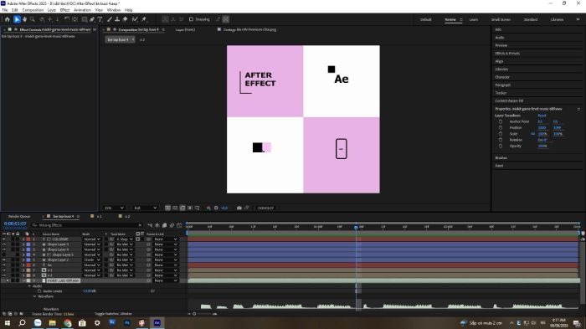The height and width of the screenshot is (329, 586).
Task: Select the Rotation tool in toolbar
Action: (x=66, y=19)
